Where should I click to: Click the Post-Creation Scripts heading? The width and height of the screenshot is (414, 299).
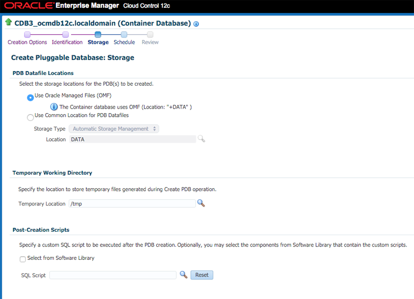point(41,230)
